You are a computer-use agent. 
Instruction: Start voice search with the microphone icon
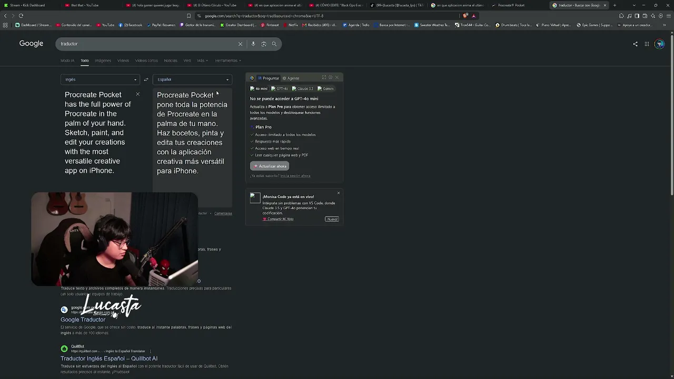253,44
